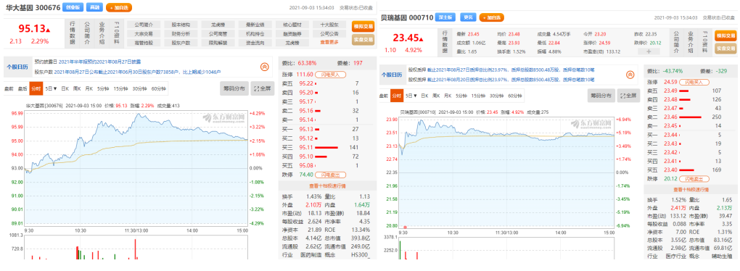Open the 5日 dropdown on 华大基因 chart
The image size is (740, 271).
pos(51,88)
